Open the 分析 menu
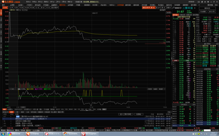The height and width of the screenshot is (136, 219). pyautogui.click(x=52, y=2)
